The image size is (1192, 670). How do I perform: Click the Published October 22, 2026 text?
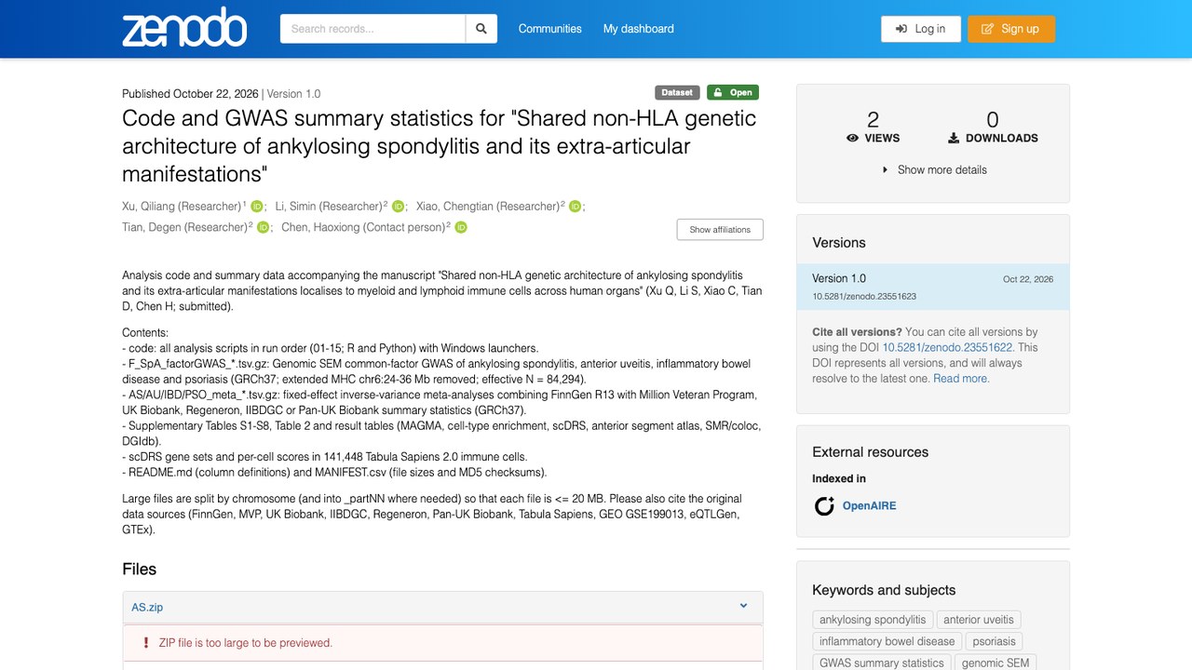point(191,94)
